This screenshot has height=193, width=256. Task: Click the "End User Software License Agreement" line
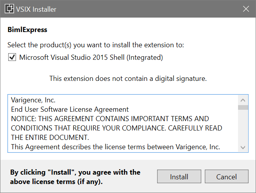point(70,109)
